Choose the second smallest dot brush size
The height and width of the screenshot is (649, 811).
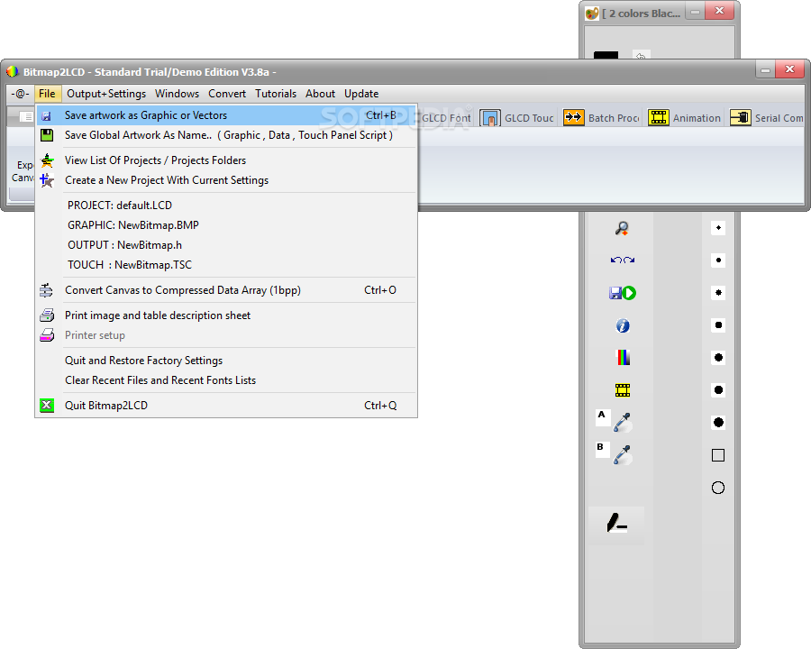(718, 261)
